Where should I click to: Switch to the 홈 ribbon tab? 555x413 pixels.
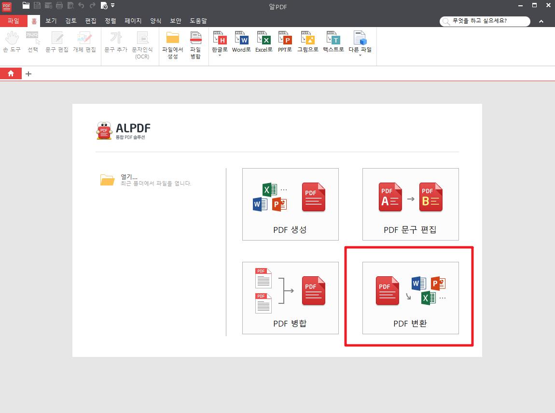pos(34,21)
